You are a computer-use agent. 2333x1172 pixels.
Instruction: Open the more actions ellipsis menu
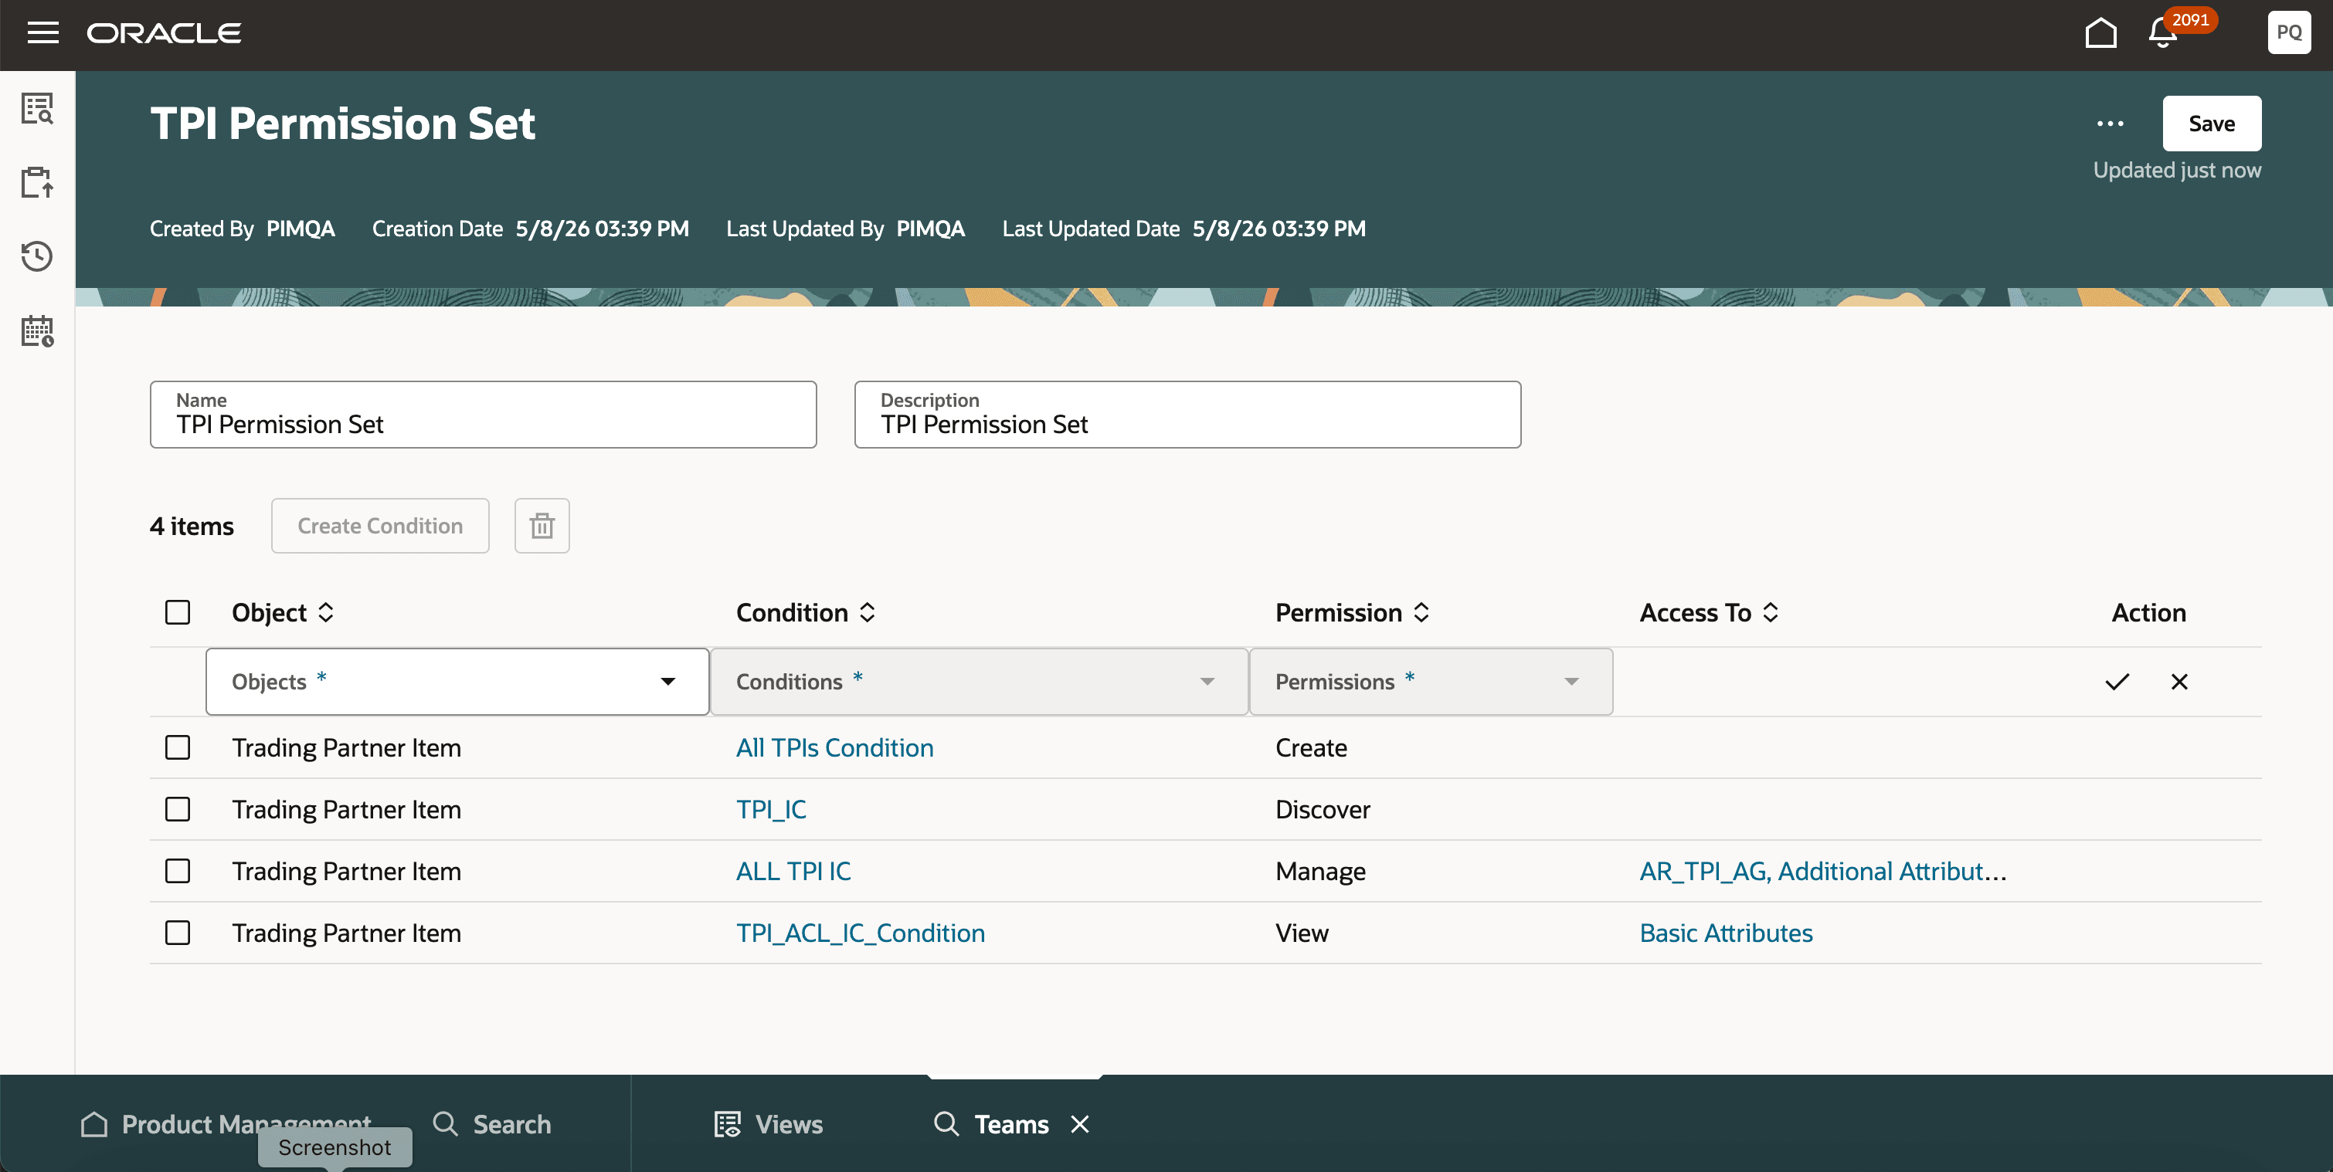click(x=2111, y=124)
